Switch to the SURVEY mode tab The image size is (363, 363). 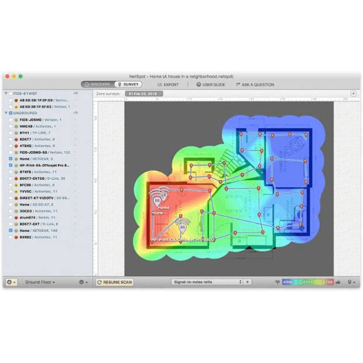click(x=128, y=84)
